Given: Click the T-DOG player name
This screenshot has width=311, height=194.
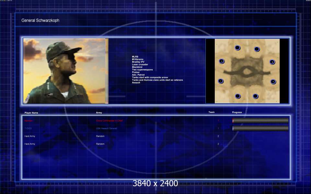Looking at the screenshot, I should tap(28, 128).
